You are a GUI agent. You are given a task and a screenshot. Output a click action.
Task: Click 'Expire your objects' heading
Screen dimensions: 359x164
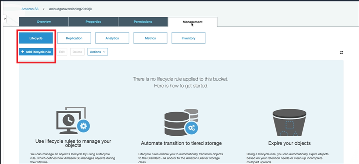289,143
